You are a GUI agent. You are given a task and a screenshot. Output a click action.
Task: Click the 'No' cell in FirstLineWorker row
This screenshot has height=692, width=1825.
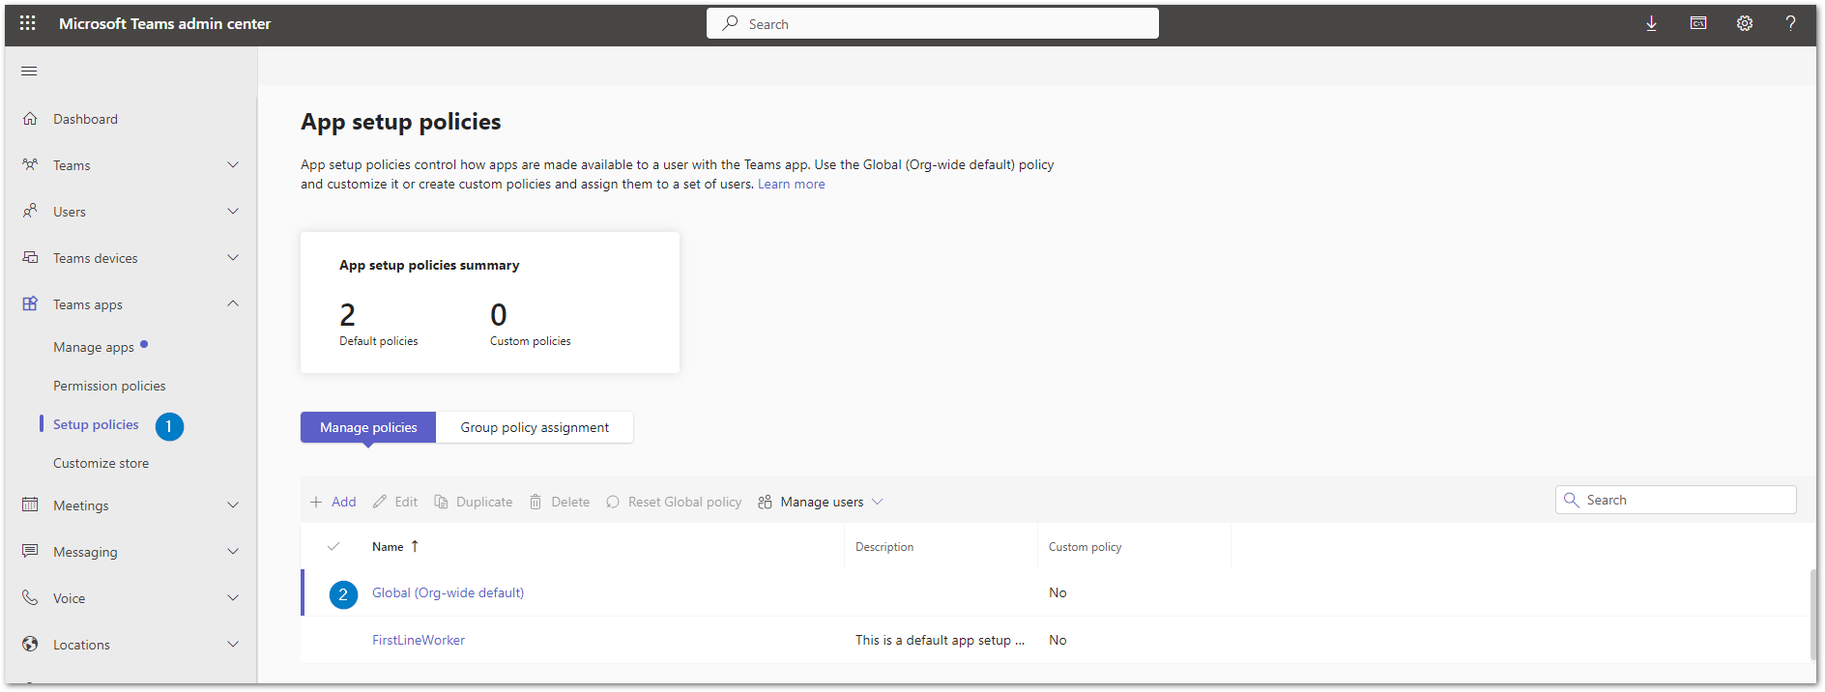coord(1057,640)
